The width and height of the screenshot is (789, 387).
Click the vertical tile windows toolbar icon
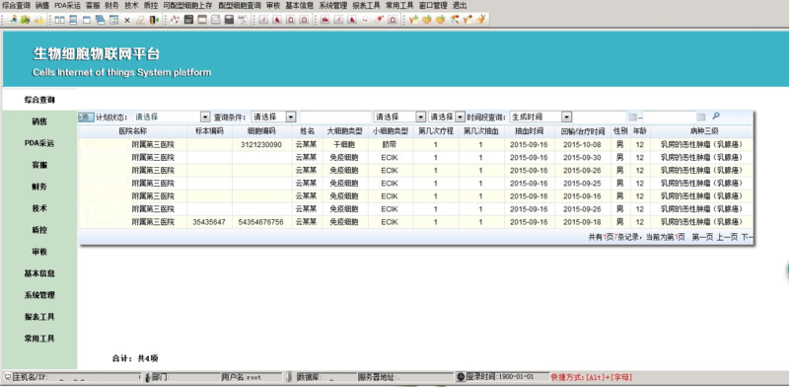point(60,20)
